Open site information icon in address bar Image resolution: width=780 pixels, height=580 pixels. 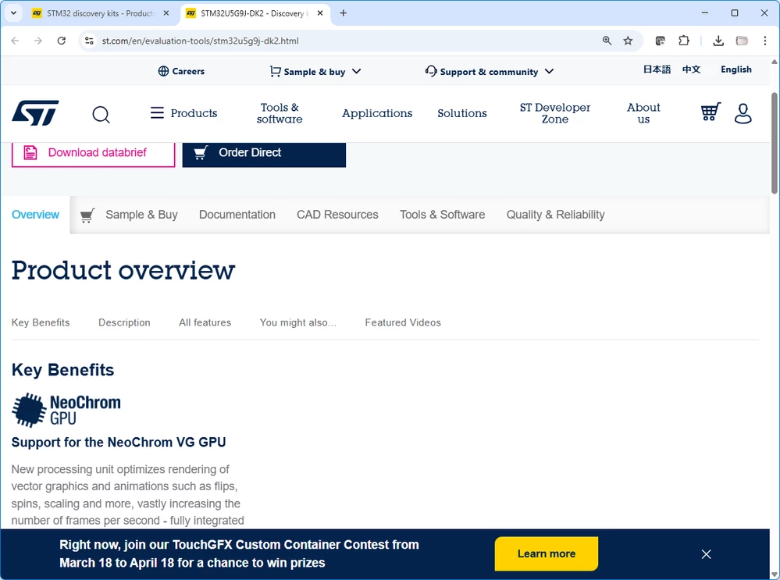click(x=89, y=41)
